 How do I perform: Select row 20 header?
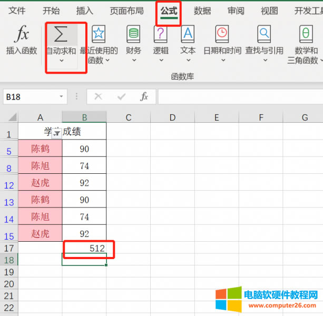[x=9, y=284]
